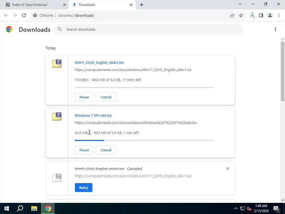Click the page vertical scrollbar thumb

click(x=283, y=71)
